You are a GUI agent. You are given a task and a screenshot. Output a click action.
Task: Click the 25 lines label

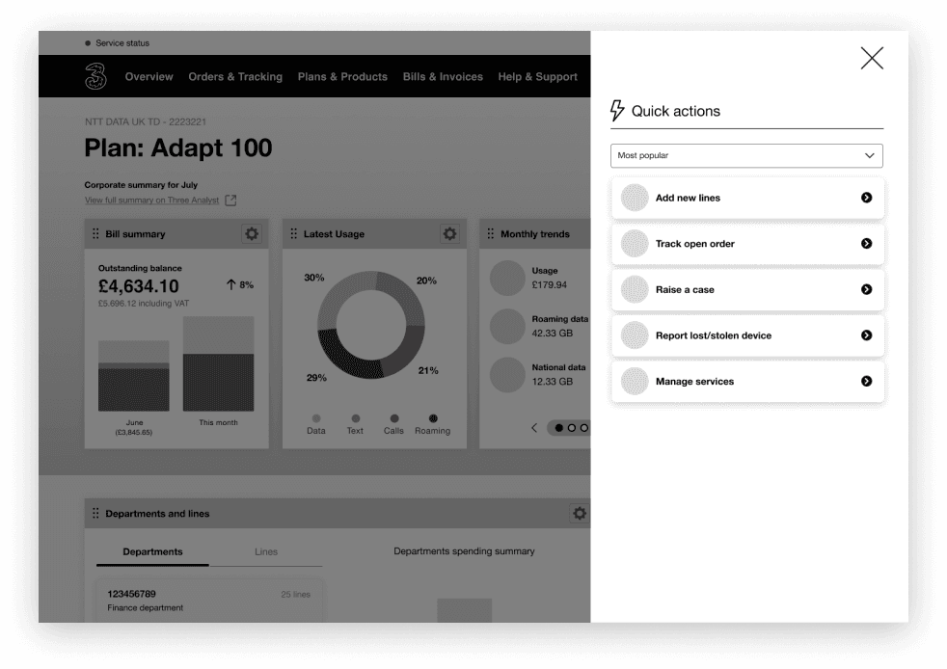pos(295,594)
